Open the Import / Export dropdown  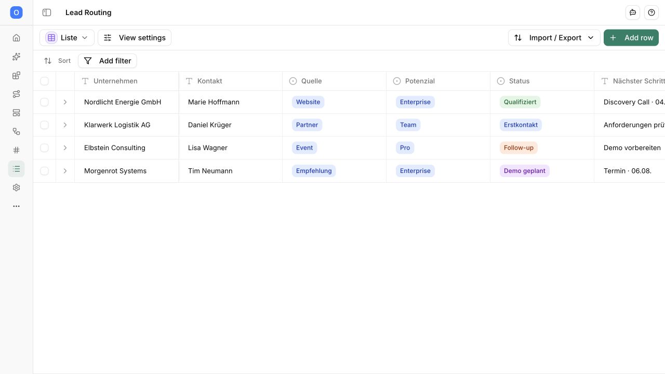554,38
